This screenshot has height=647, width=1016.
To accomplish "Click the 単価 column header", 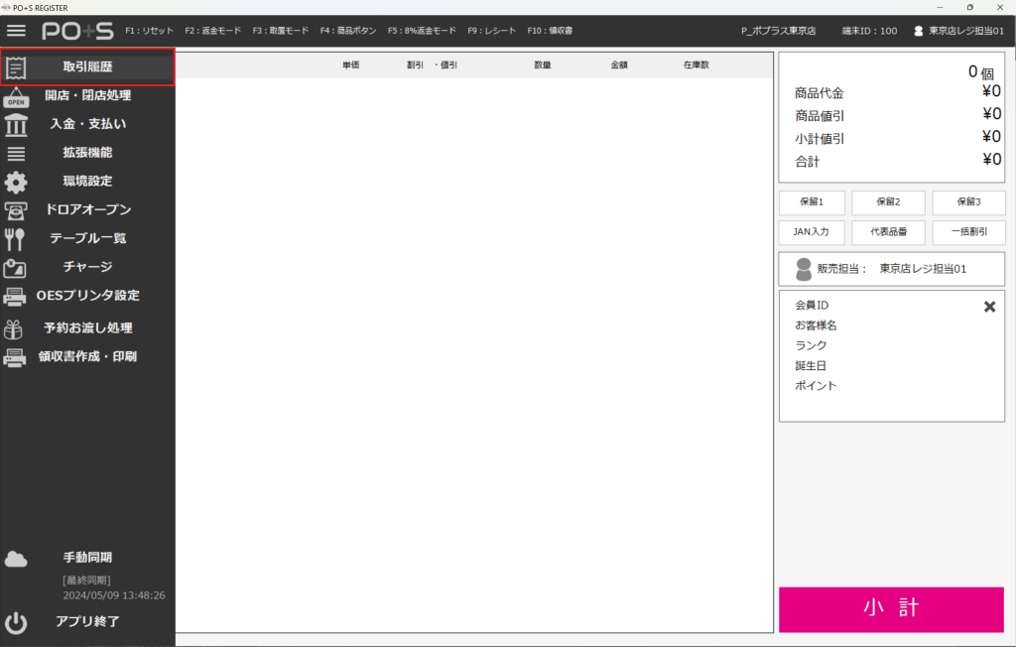I will (x=350, y=65).
